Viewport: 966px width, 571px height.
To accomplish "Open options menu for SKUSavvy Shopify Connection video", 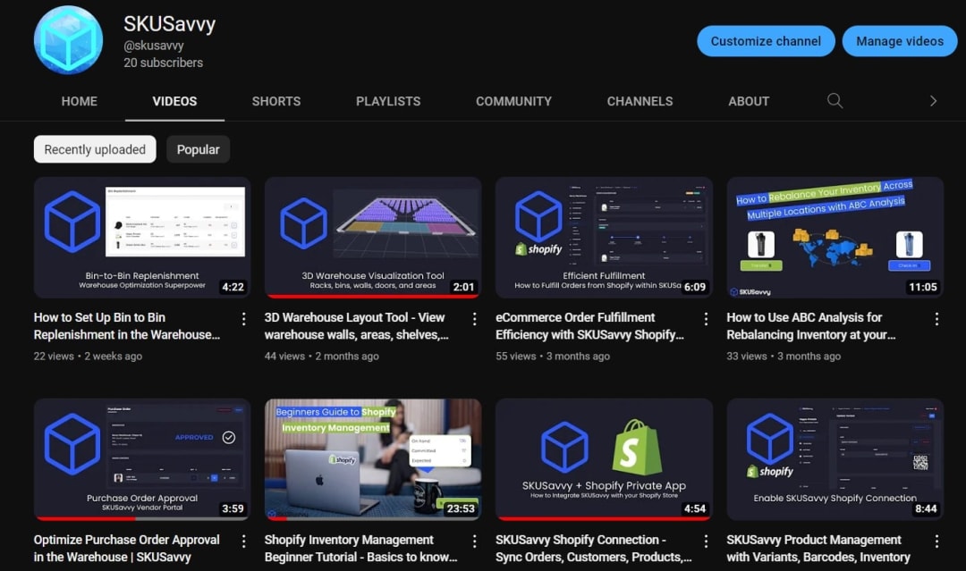I will coord(706,541).
